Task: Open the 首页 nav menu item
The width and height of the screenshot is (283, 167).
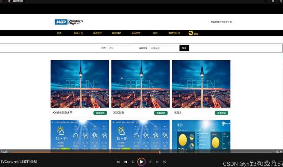Action: [59, 33]
